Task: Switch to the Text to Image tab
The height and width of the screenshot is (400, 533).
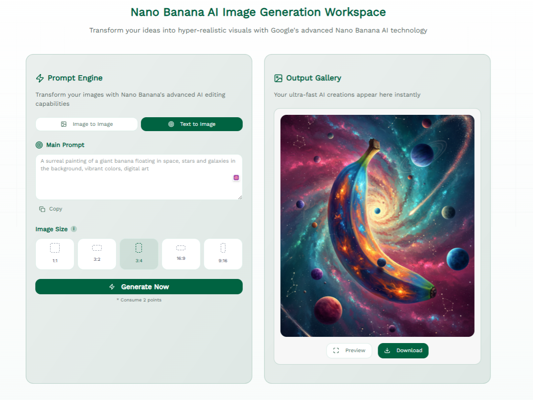Action: [192, 124]
